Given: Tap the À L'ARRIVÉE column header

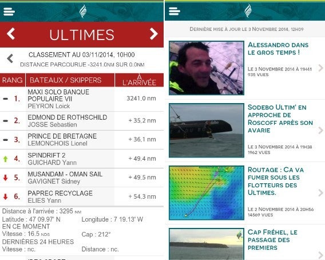Looking at the screenshot, I should [139, 80].
